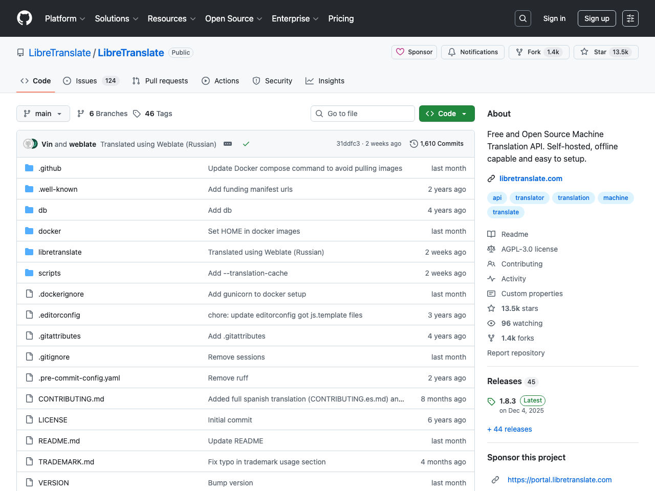Screen dimensions: 655x491
Task: Open the main branch dropdown
Action: [x=43, y=114]
